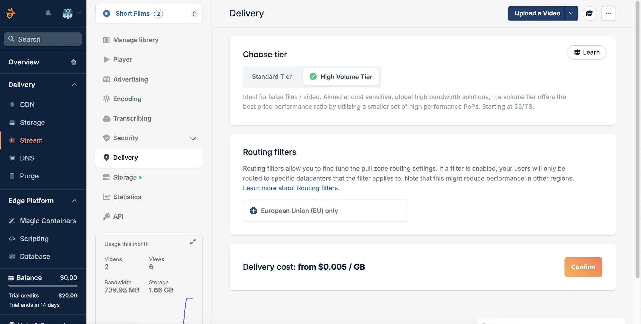
Task: Open the API section with the key icon
Action: [118, 216]
